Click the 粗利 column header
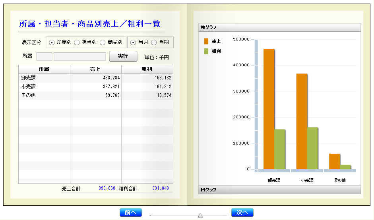 [147, 69]
